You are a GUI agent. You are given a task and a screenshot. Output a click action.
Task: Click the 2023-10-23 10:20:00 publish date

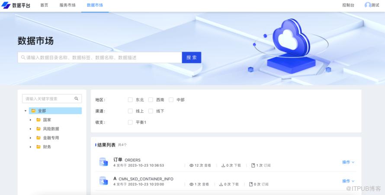coord(146,184)
